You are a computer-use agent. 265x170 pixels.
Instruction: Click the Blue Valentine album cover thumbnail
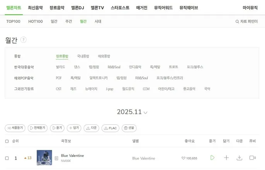44,158
